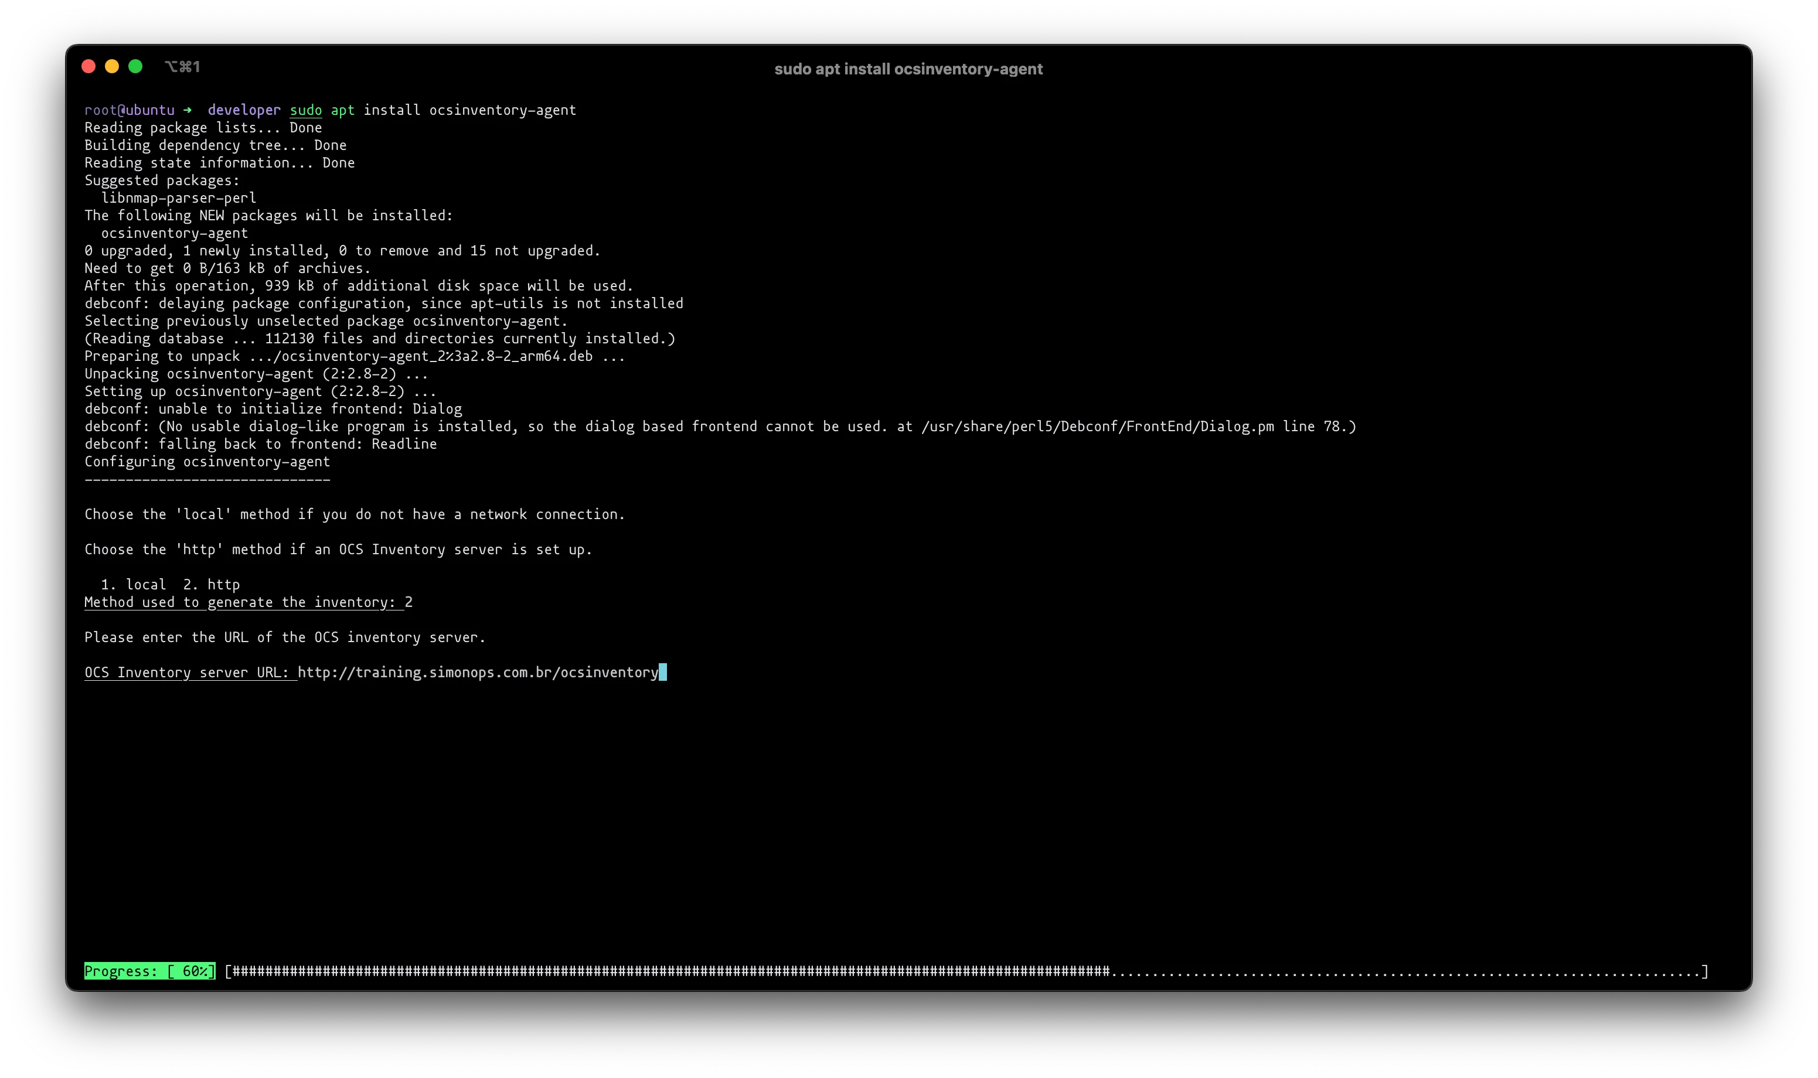Click the underlined 'sudo' command word
This screenshot has height=1078, width=1818.
tap(306, 110)
